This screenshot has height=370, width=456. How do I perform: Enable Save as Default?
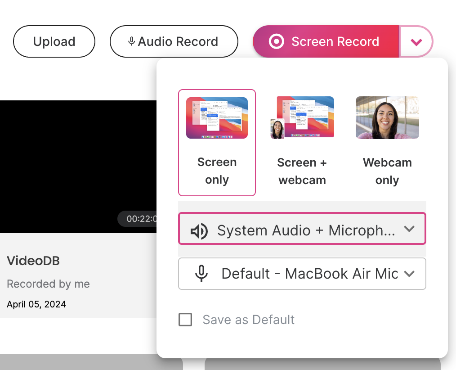coord(185,320)
